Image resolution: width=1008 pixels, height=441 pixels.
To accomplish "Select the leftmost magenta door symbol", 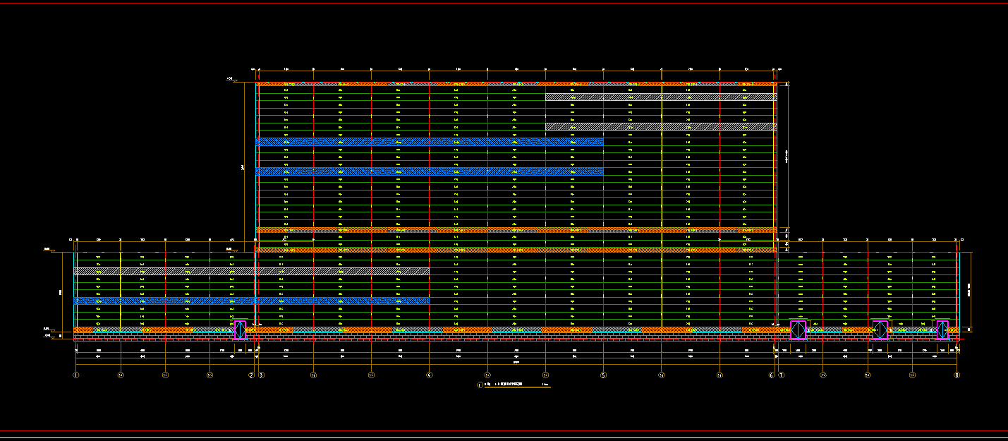I will click(x=241, y=330).
